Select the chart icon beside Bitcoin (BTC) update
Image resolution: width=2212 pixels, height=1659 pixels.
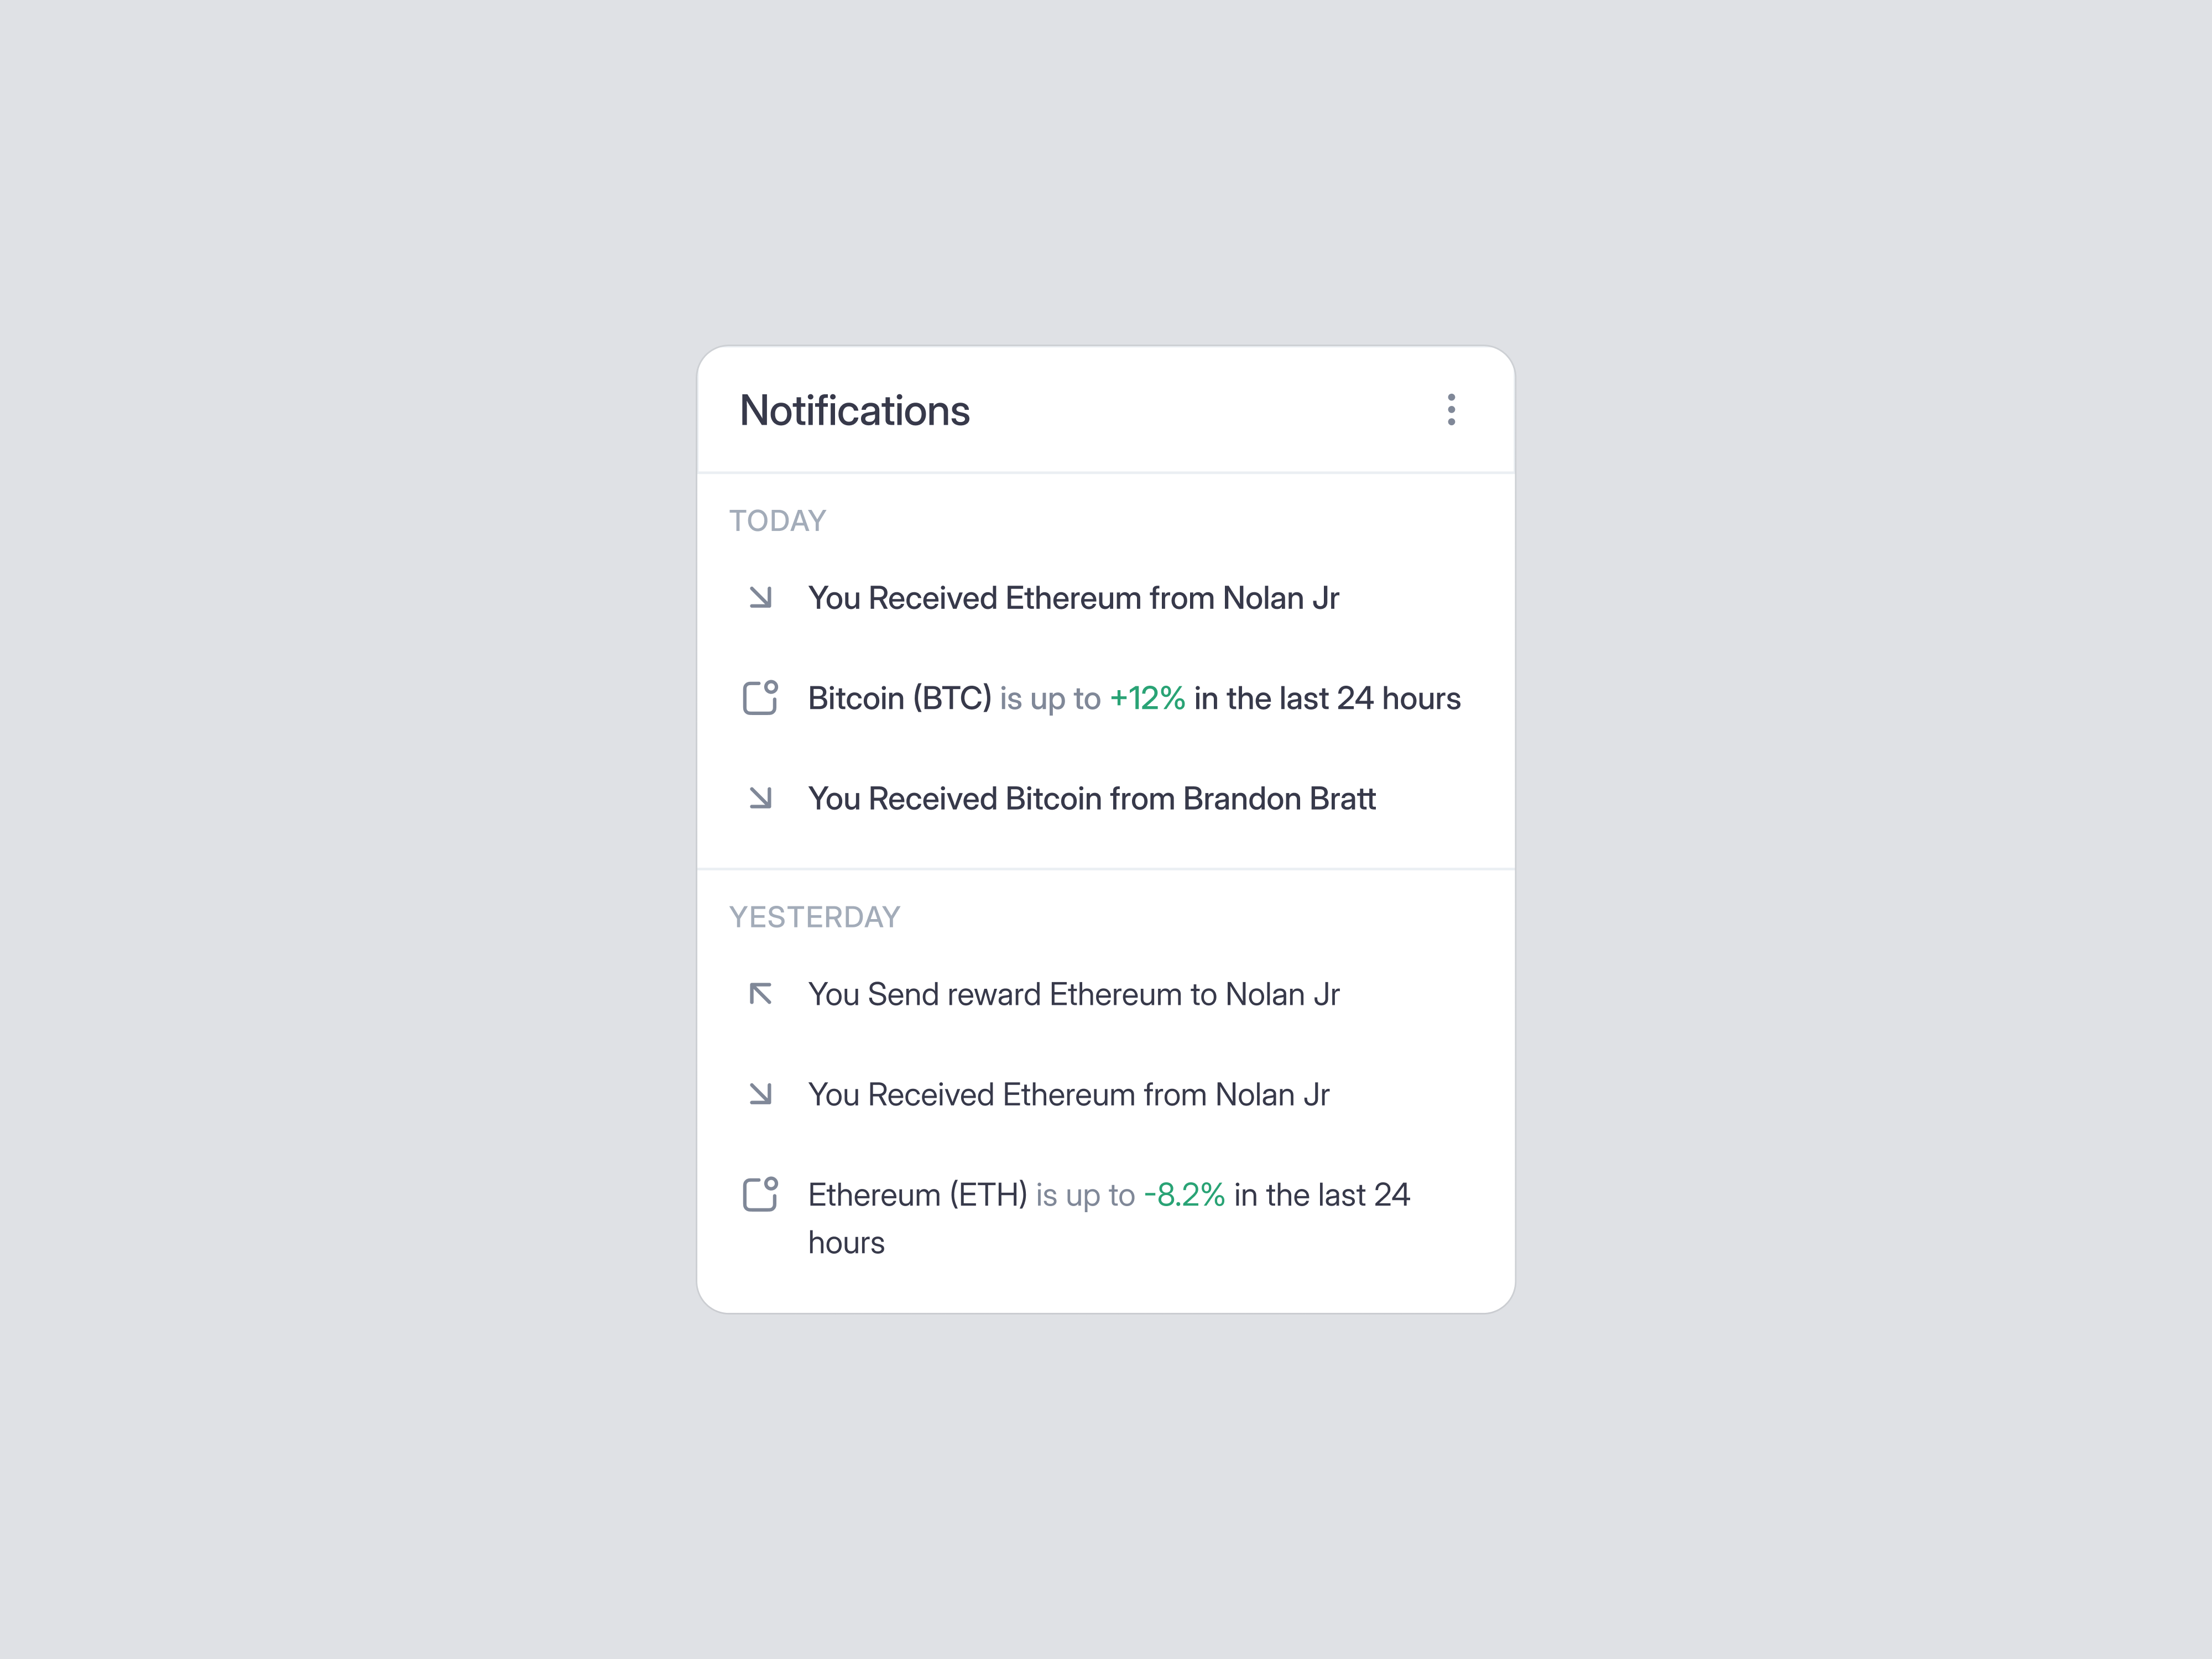(x=761, y=698)
